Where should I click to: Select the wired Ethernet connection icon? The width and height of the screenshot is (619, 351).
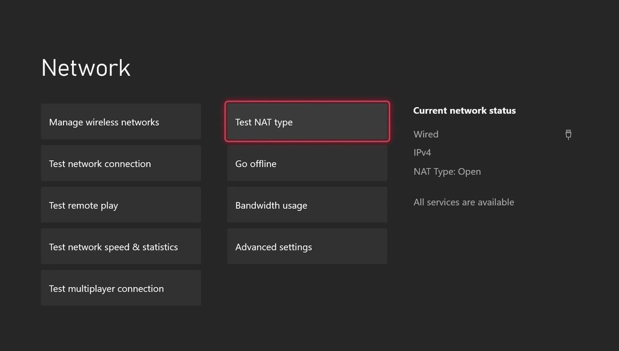(568, 134)
